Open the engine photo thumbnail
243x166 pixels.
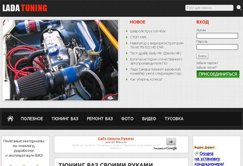click(60, 60)
